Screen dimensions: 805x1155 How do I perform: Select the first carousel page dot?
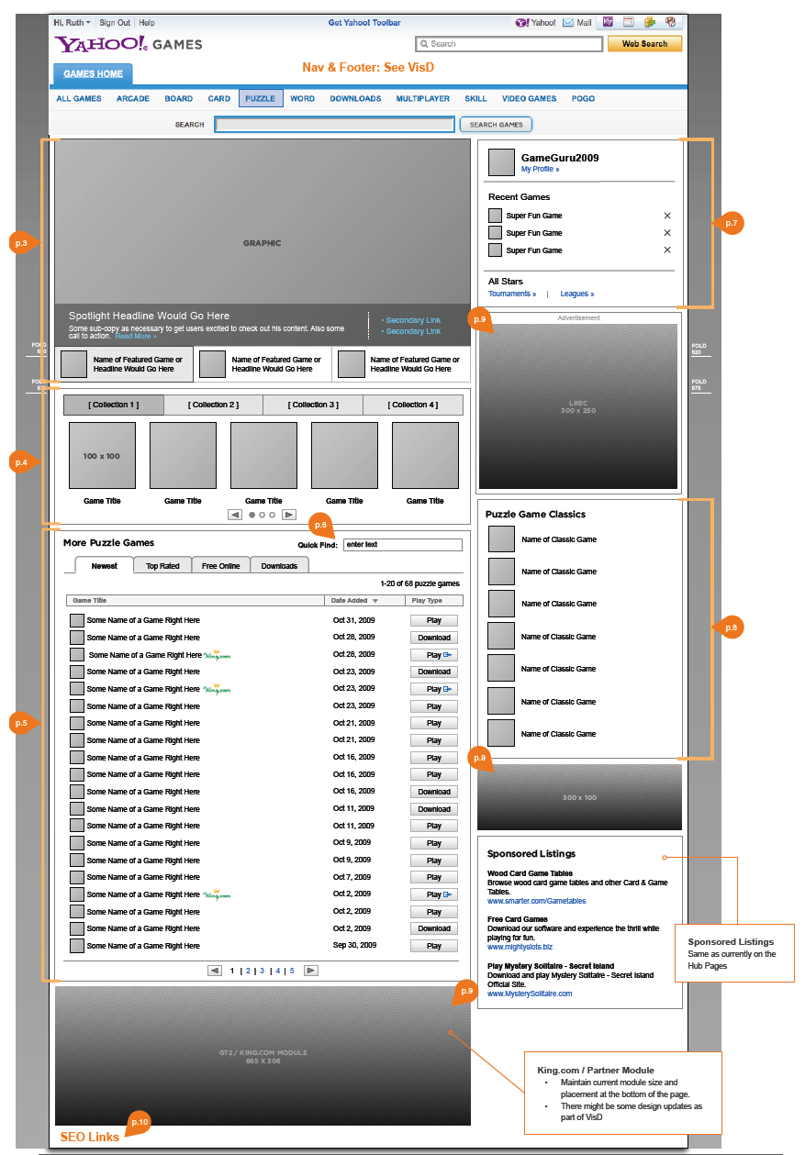pyautogui.click(x=252, y=516)
